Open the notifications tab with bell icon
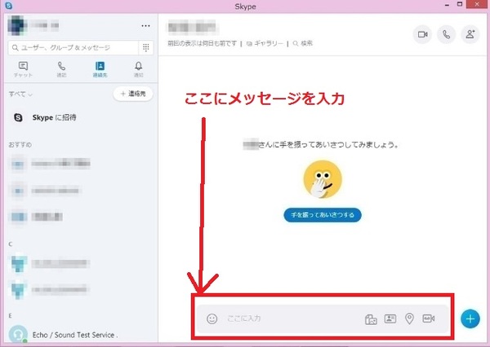The height and width of the screenshot is (347, 490). tap(139, 69)
